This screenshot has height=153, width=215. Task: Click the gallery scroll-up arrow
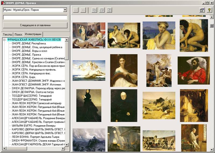point(212,17)
